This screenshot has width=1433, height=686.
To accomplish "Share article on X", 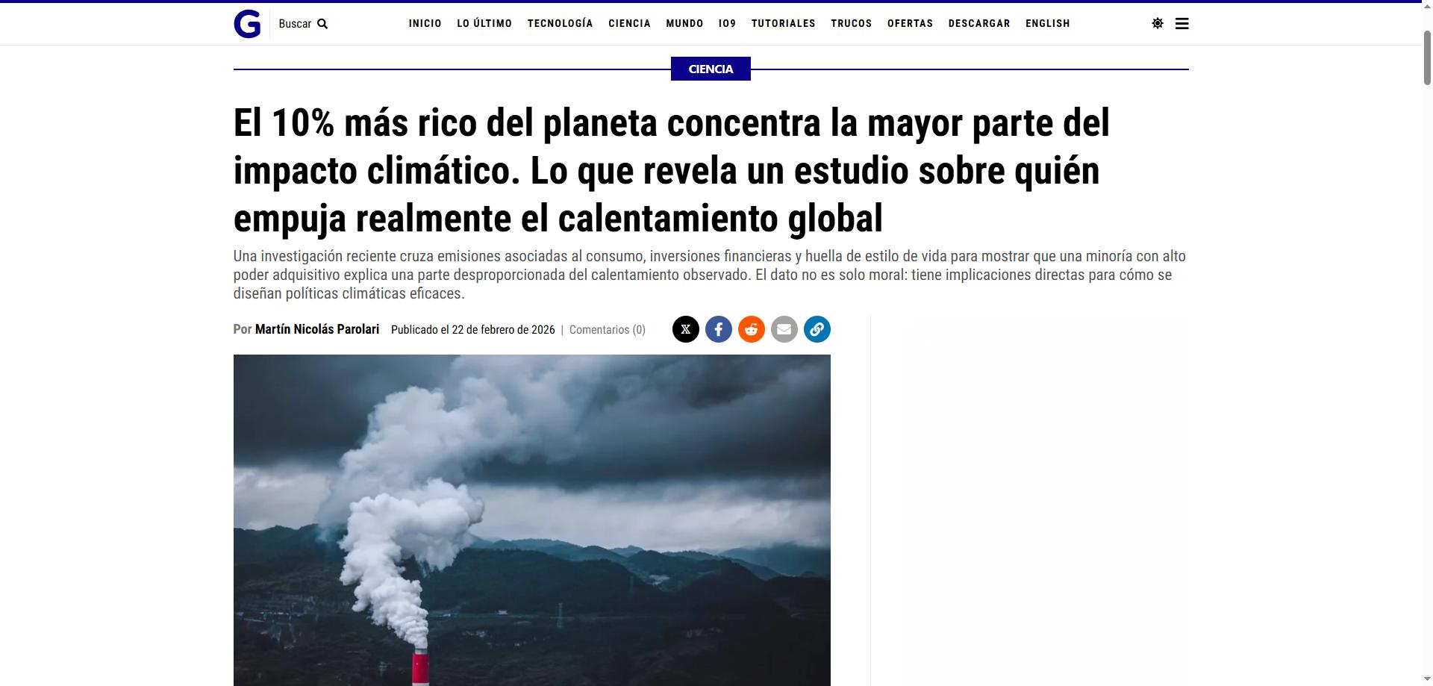I will click(x=686, y=329).
